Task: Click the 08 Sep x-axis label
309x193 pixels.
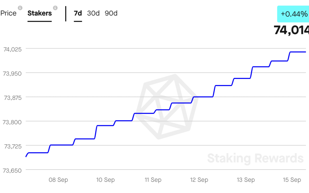Action: (x=58, y=180)
